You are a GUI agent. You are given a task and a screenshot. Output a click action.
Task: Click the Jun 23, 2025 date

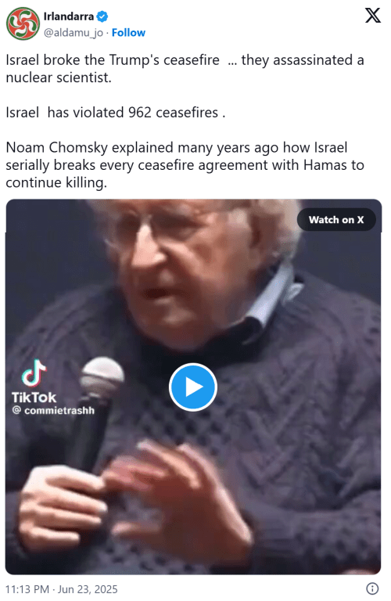(88, 589)
